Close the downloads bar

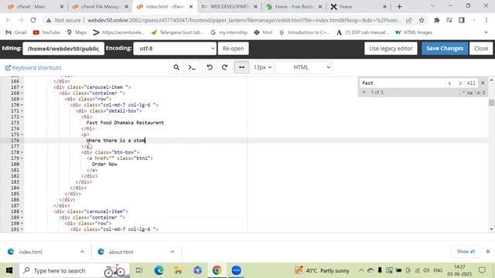[x=488, y=252]
